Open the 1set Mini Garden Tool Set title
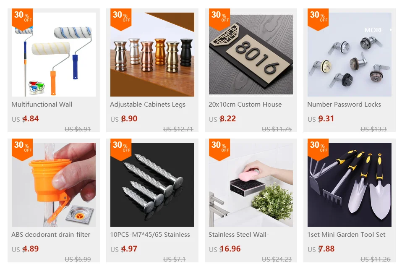This screenshot has width=402, height=267. pos(346,234)
